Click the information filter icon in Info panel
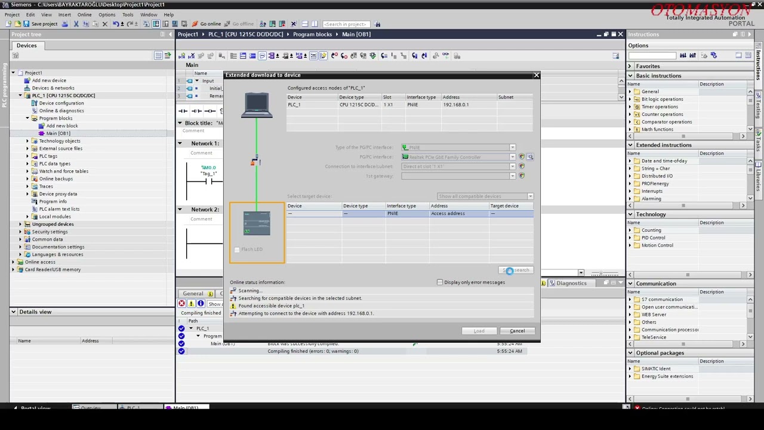 201,303
